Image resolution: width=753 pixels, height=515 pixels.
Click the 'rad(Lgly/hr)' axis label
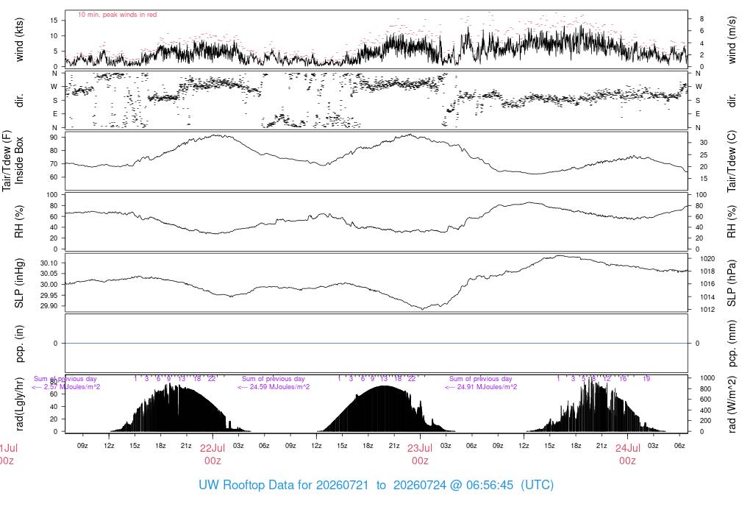[x=18, y=404]
